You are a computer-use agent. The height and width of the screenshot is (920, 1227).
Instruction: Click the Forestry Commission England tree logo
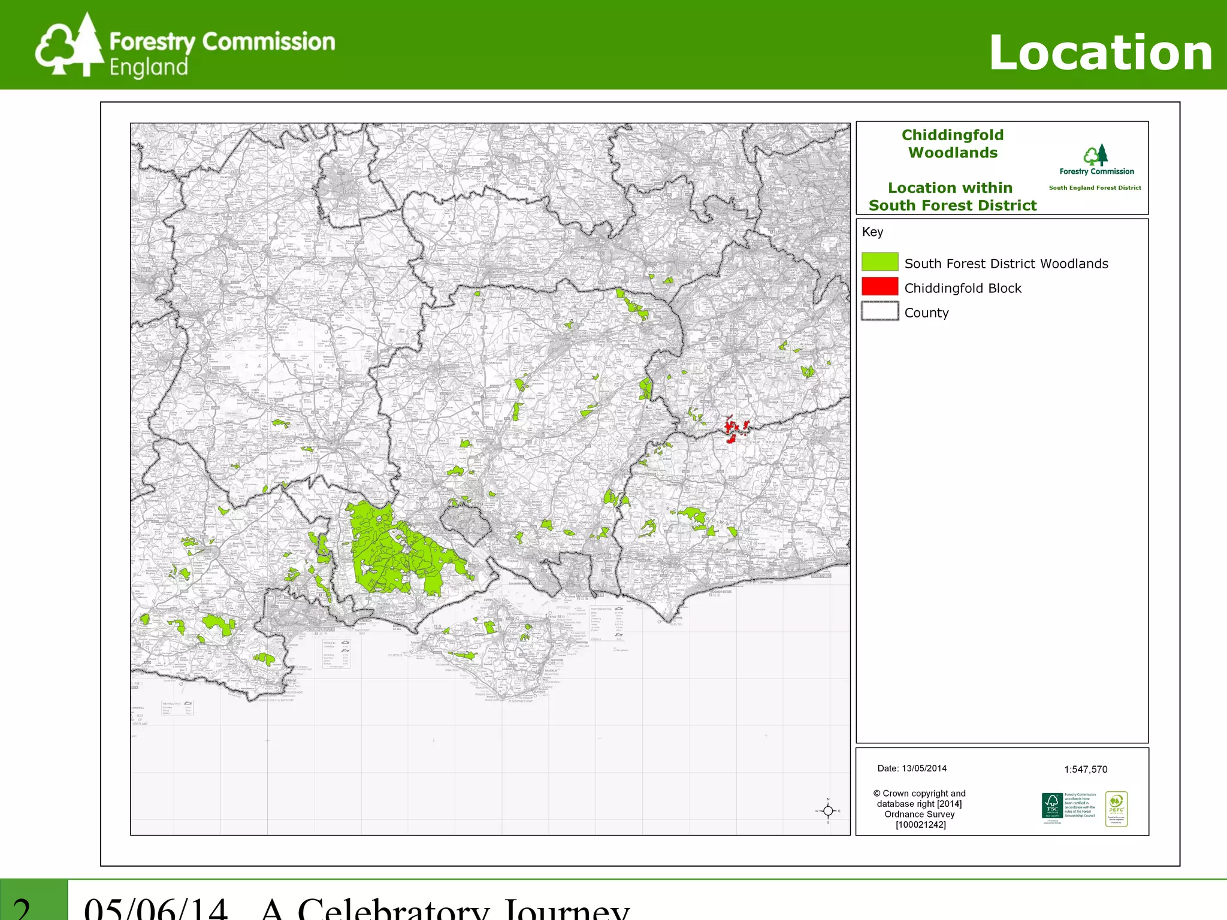pos(69,46)
